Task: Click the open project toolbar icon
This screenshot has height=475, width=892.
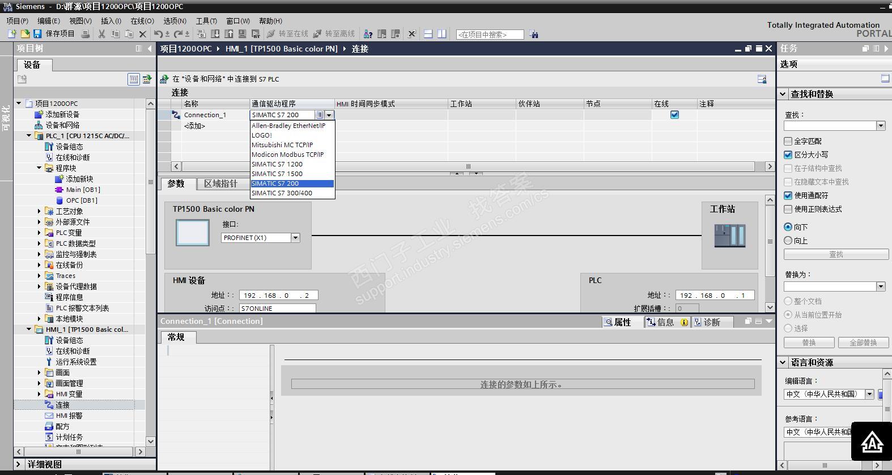Action: (25, 34)
